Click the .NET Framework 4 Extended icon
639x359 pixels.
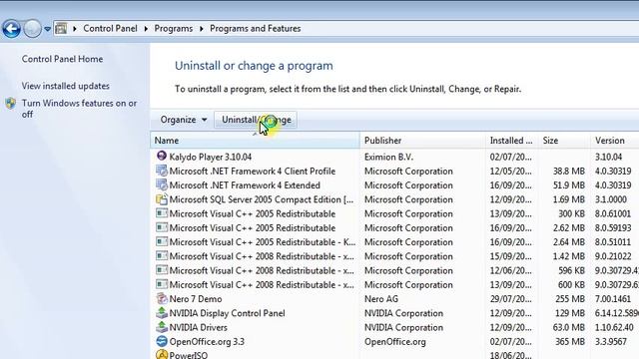click(162, 184)
